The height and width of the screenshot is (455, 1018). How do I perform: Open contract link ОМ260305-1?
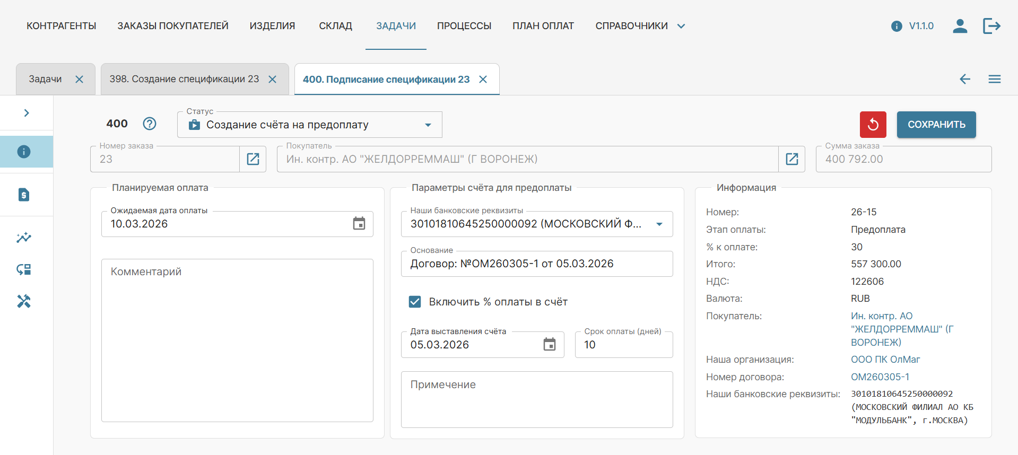tap(880, 377)
